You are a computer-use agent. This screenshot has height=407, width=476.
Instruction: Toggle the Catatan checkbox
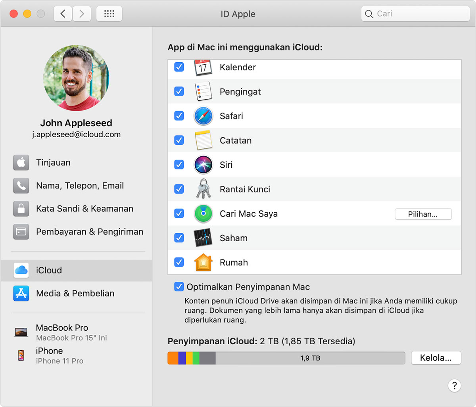[x=179, y=140]
